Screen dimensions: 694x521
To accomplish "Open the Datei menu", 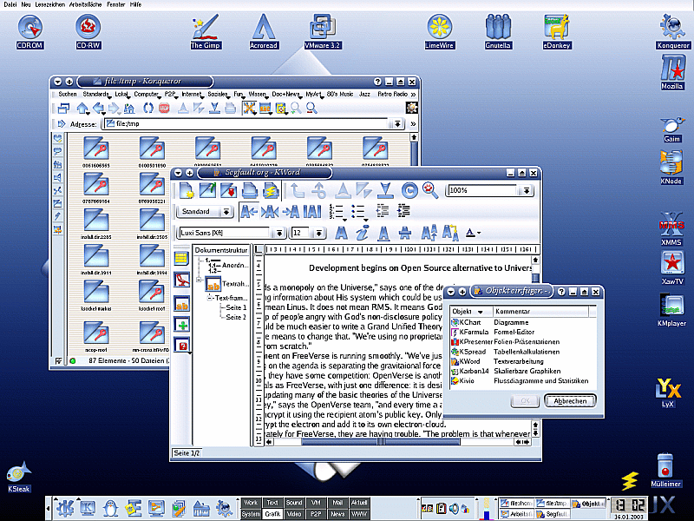I will 10,4.
